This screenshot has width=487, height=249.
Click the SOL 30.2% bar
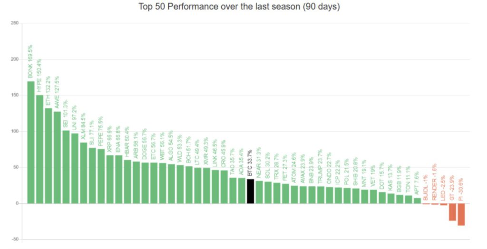[268, 192]
